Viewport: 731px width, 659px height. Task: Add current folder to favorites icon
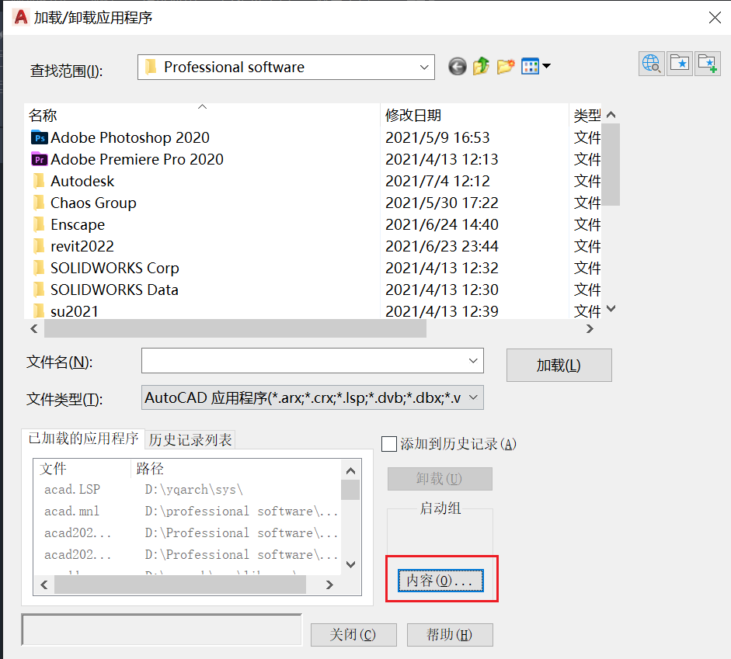[707, 64]
